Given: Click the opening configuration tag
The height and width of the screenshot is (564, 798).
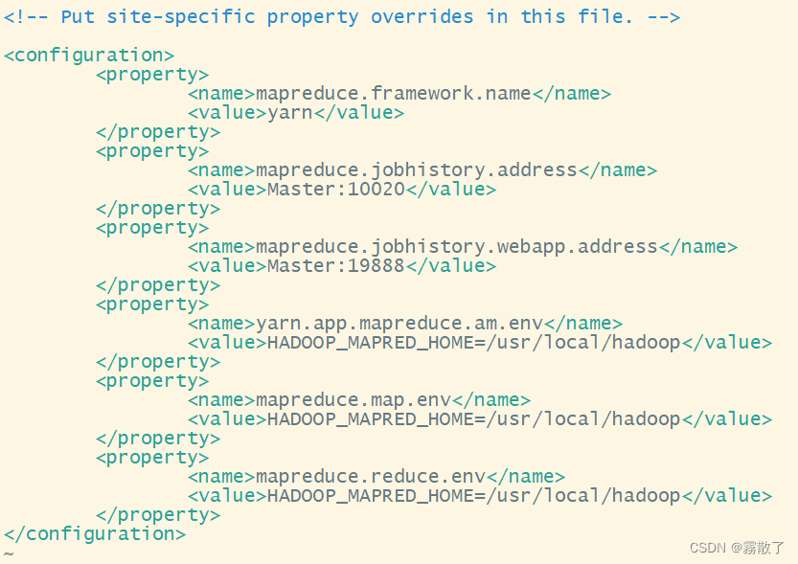Looking at the screenshot, I should click(x=89, y=56).
